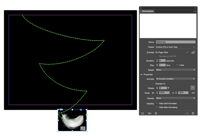Open the On Page Click events menu
Screen dimensions: 203x136
click(172, 52)
